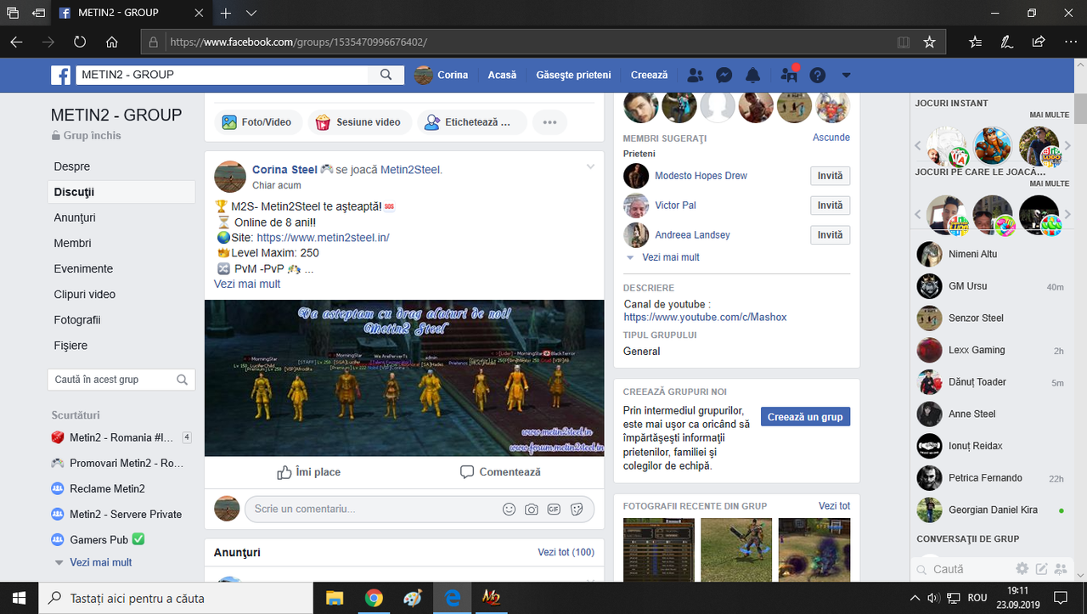Open Edge favorites hub icon
The image size is (1087, 614).
pos(975,42)
